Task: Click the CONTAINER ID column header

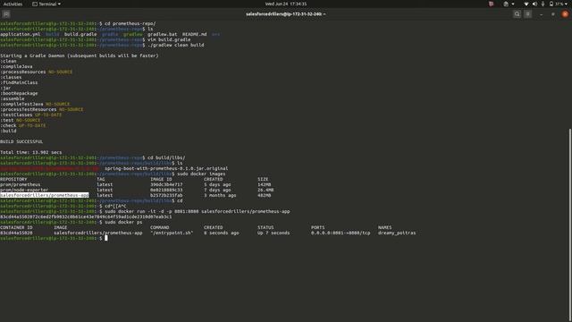Action: (x=16, y=227)
